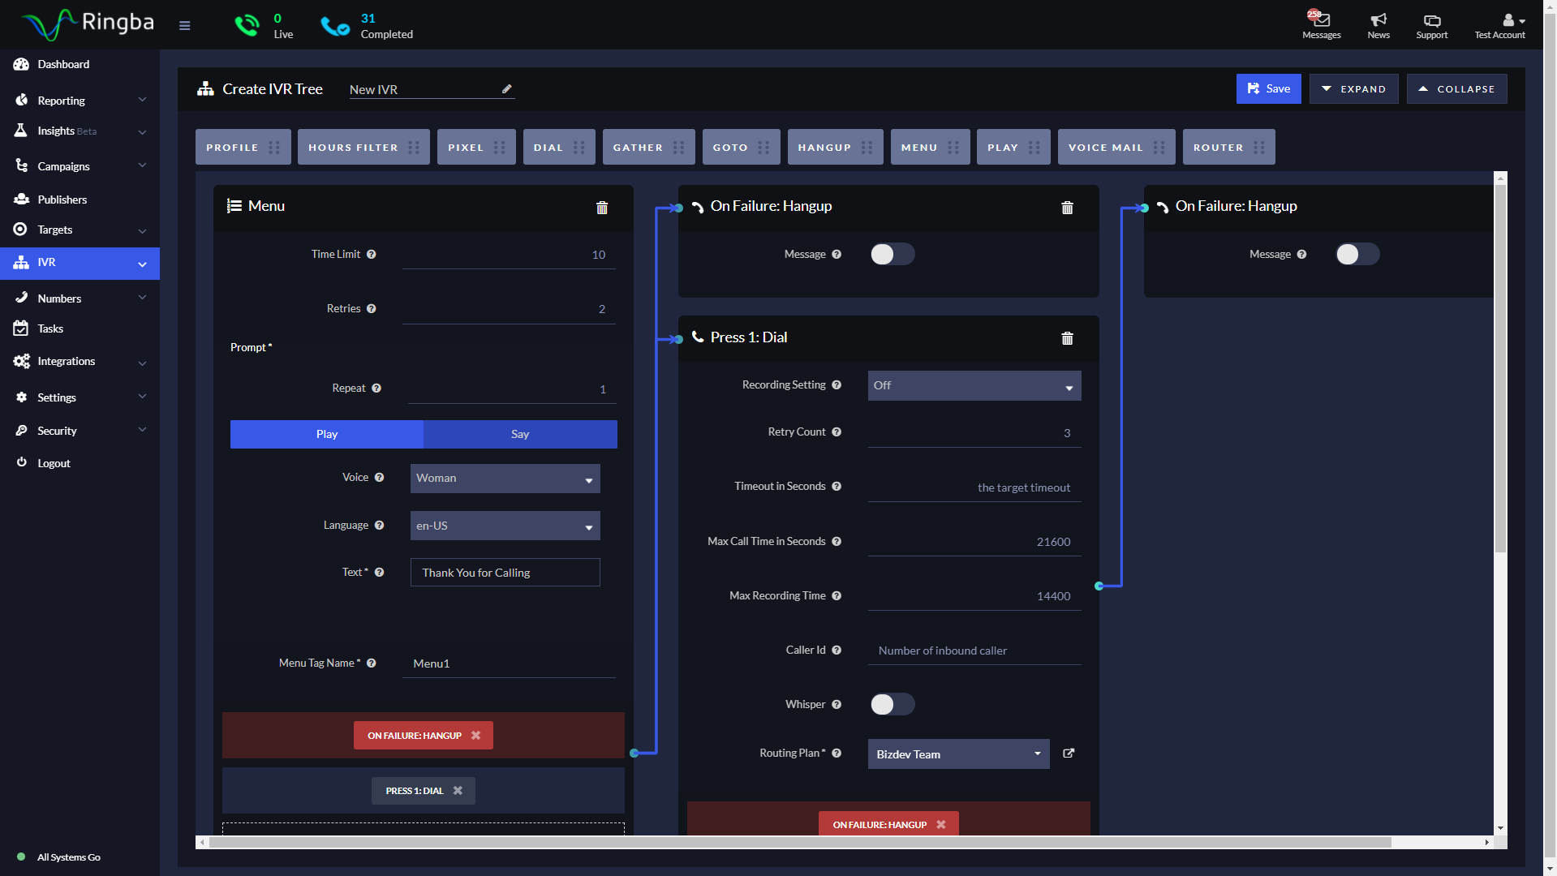
Task: Switch to the Say tab in the Menu prompt
Action: 519,434
